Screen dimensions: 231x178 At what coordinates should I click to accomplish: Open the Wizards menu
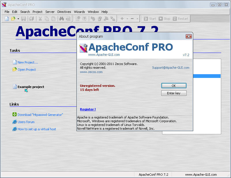[x=79, y=12]
